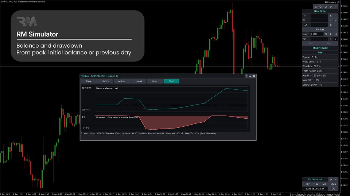Close the Toolbox window
Viewport: 350px width, 196px height.
click(x=254, y=76)
